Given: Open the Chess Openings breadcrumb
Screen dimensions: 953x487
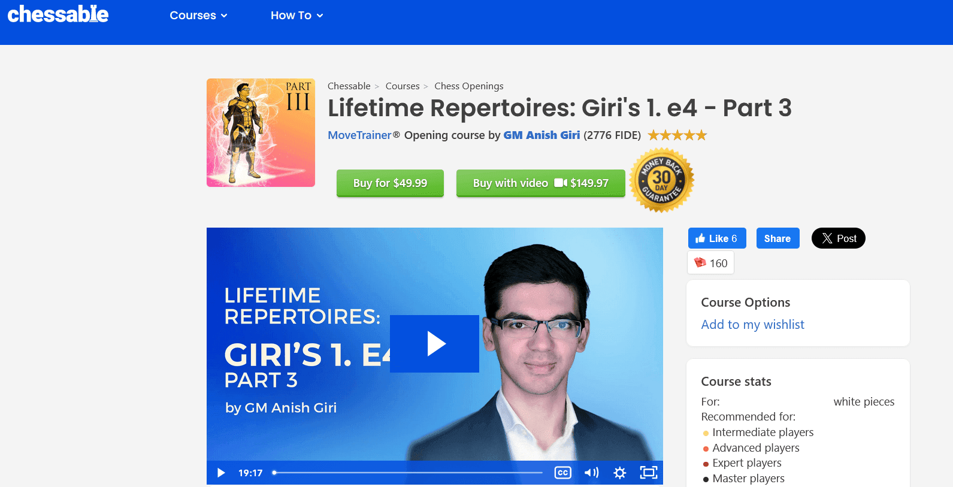Looking at the screenshot, I should tap(468, 86).
